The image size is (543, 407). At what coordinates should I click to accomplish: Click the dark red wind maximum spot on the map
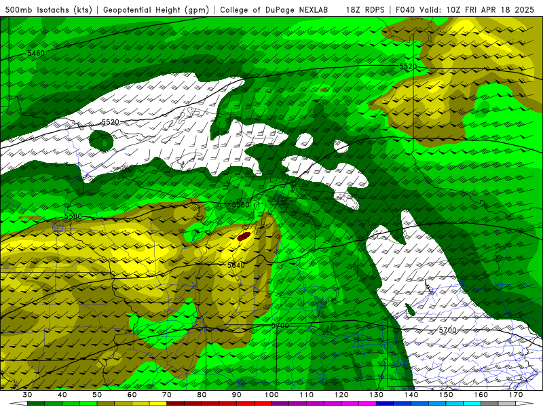point(244,236)
